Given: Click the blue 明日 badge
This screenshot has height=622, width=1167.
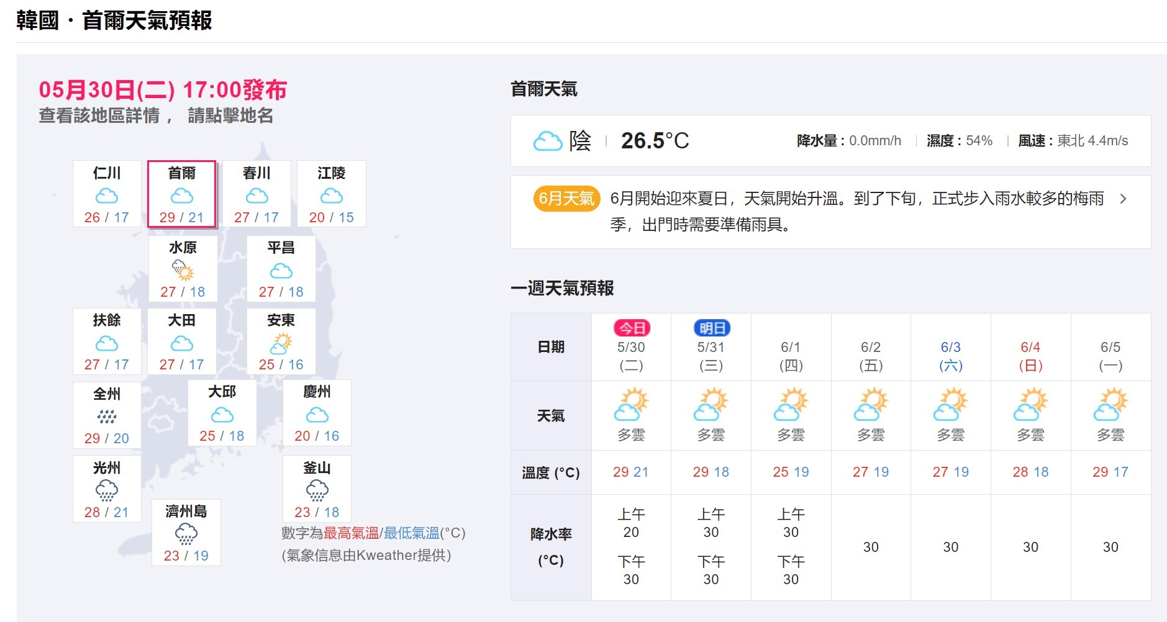Looking at the screenshot, I should [712, 328].
